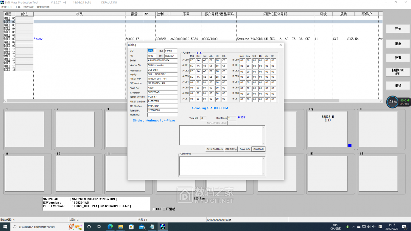Click the Ready status text in row 07

(38, 39)
